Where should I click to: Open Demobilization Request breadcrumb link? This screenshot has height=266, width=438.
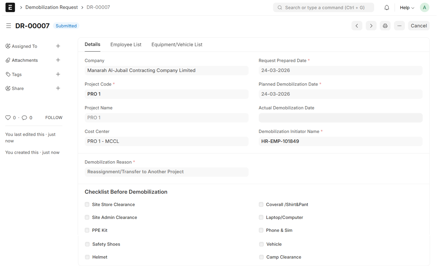52,7
